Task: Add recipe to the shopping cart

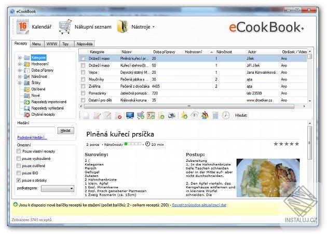Action: coord(141,115)
